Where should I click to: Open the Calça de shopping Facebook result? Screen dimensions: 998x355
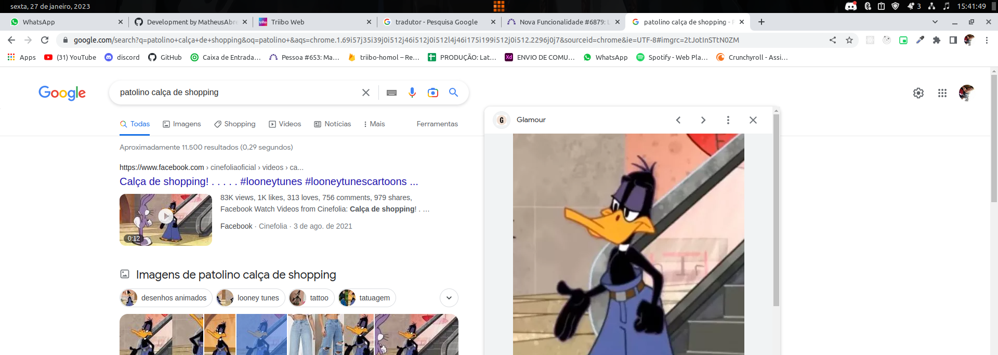point(269,181)
